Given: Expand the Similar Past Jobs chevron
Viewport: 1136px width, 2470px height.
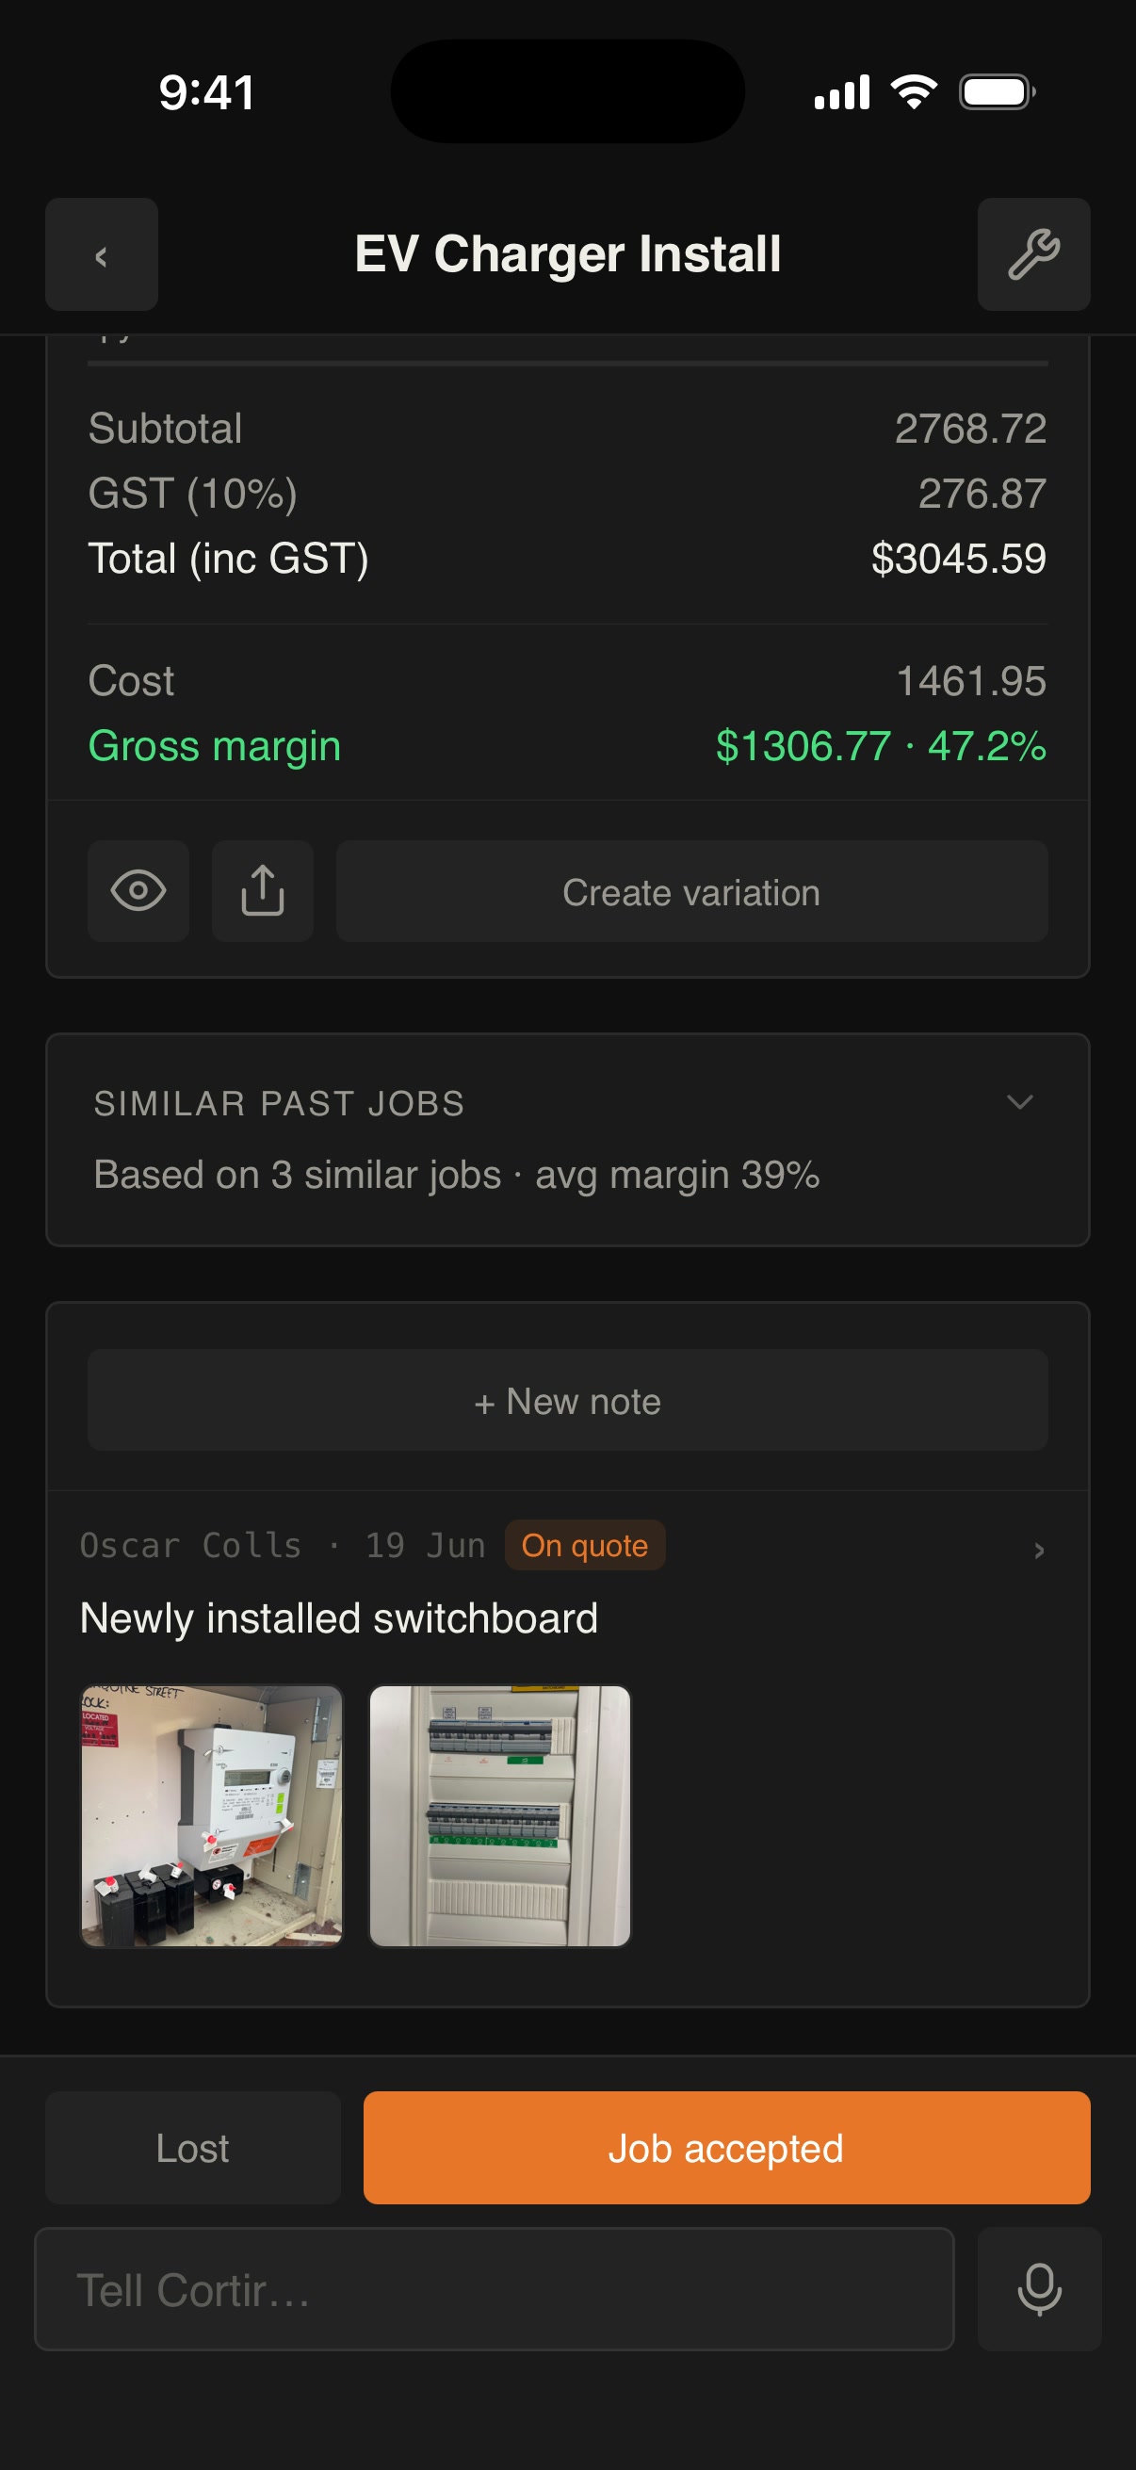Looking at the screenshot, I should pos(1020,1103).
